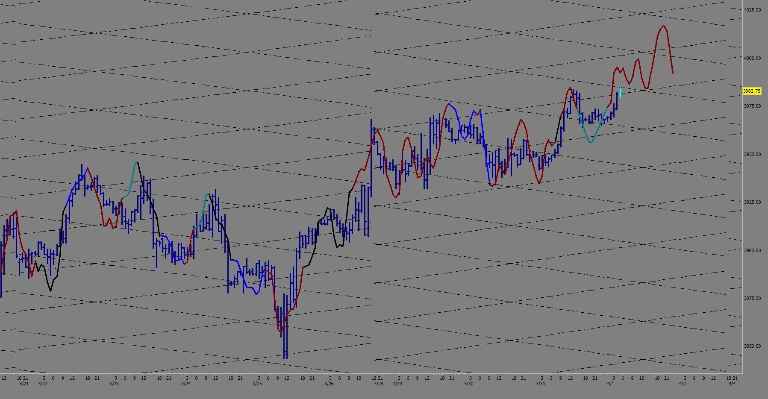Click the 3/22 date label on time axis
The width and height of the screenshot is (768, 399).
[42, 384]
